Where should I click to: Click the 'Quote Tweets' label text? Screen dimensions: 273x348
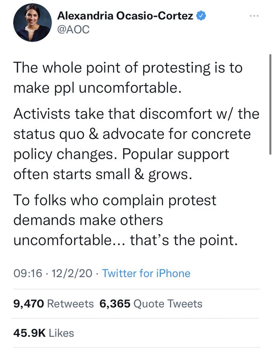click(x=168, y=304)
